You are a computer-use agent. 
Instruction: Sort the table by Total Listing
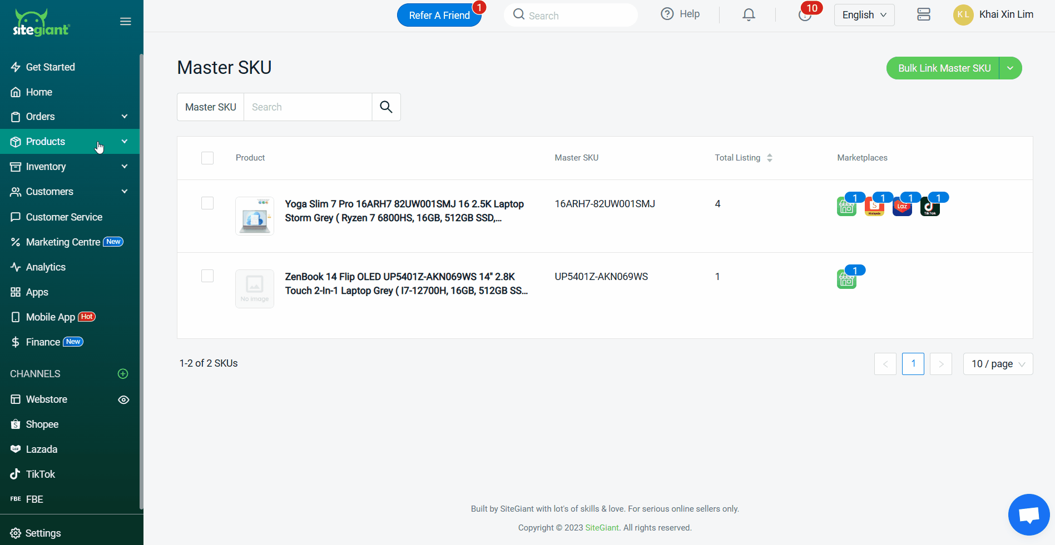click(770, 158)
